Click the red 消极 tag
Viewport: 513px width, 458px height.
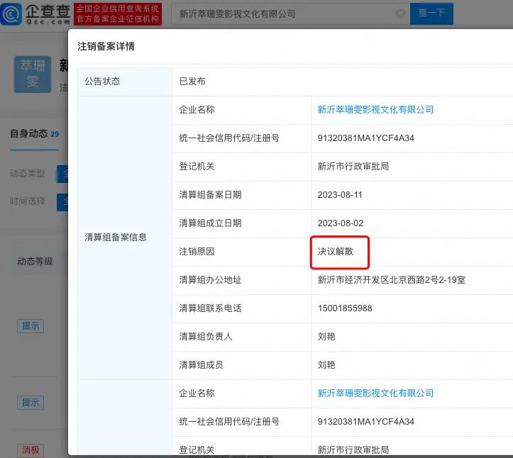[31, 449]
